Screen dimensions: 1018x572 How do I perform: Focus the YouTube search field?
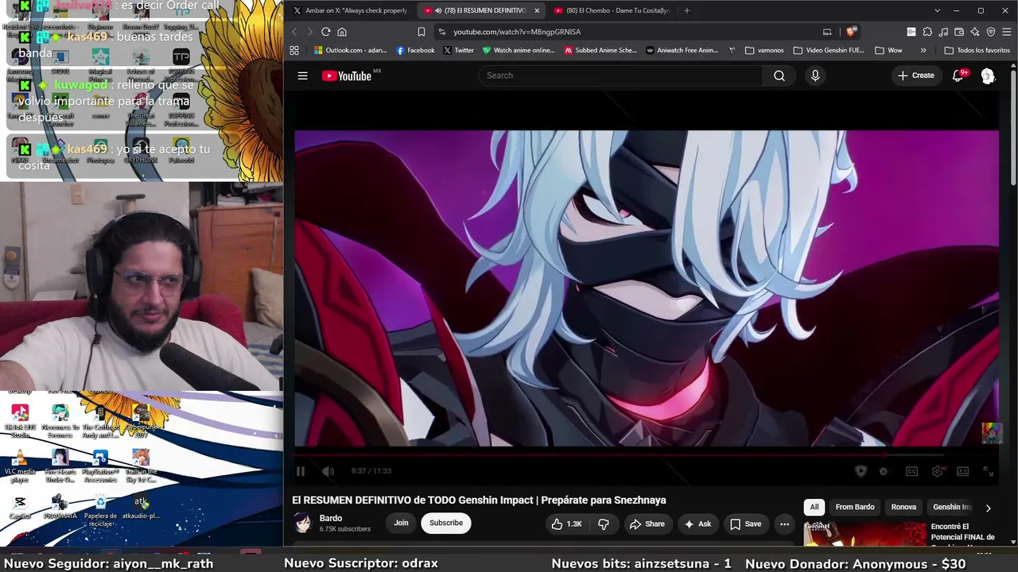coord(620,75)
